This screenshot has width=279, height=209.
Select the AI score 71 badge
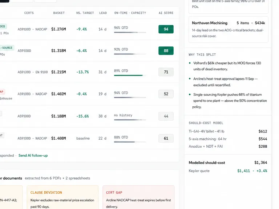click(x=166, y=72)
